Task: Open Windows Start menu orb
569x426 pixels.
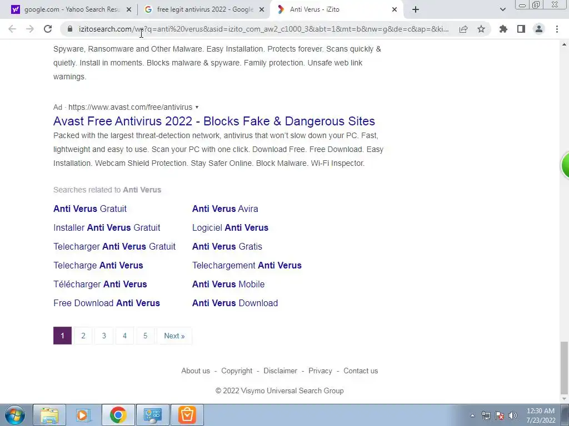Action: 15,415
